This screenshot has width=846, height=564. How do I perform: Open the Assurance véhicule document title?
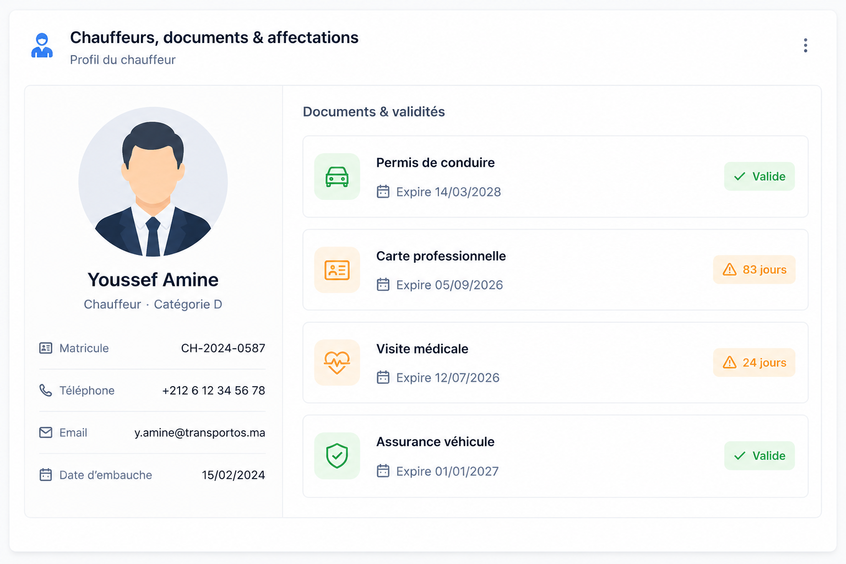[x=435, y=442]
